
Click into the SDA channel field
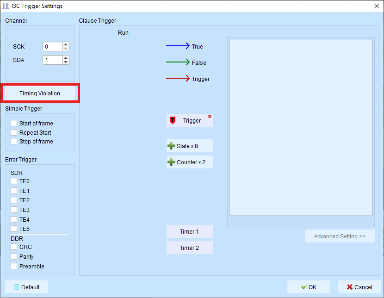tap(53, 60)
